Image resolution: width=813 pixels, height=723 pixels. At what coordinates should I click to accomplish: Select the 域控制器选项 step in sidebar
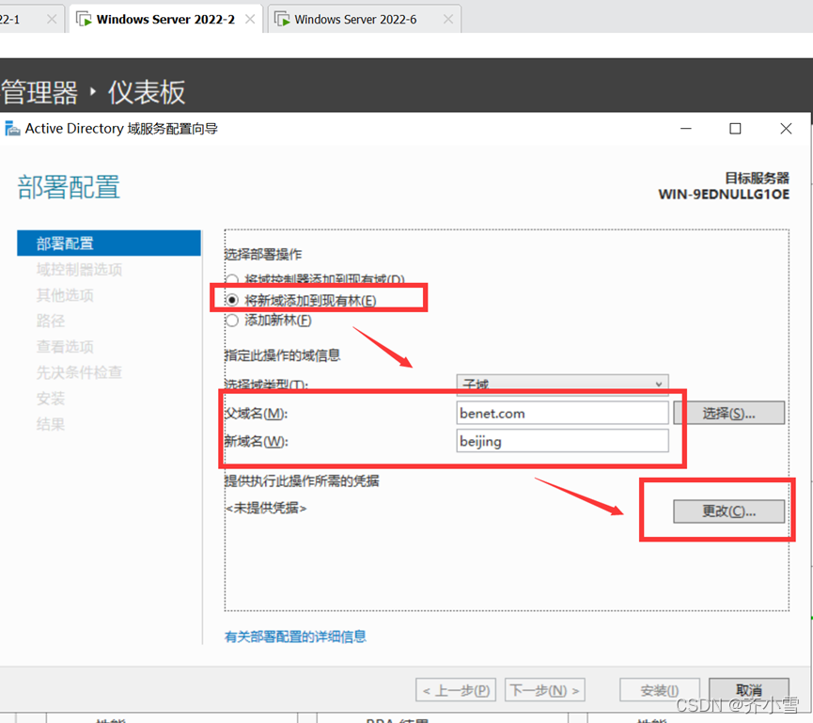[79, 269]
